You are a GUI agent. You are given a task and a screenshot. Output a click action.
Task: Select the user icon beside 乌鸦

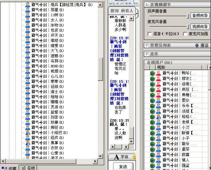tap(28, 61)
